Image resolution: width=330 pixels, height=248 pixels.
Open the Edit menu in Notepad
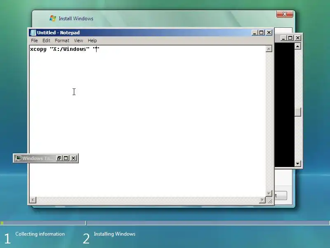pyautogui.click(x=46, y=41)
